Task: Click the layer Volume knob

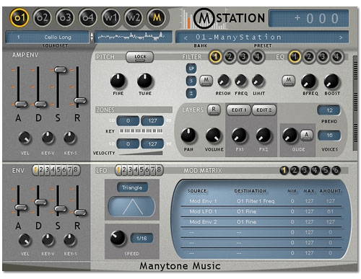Action: pos(213,136)
